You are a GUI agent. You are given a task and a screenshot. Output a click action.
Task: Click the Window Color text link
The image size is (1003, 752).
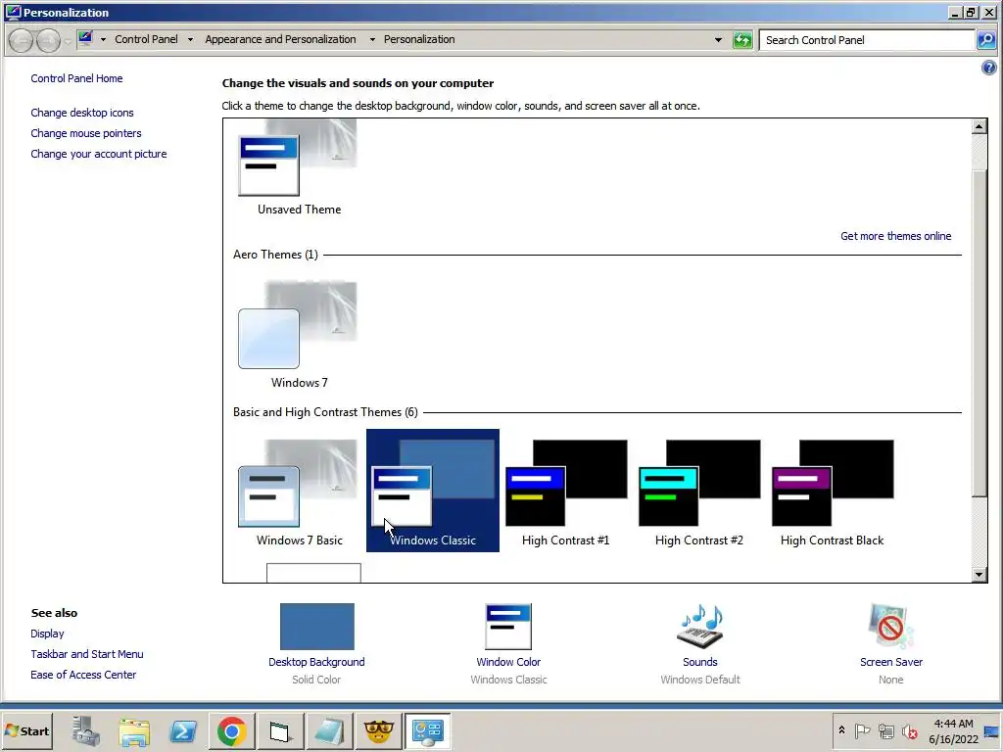(x=508, y=662)
